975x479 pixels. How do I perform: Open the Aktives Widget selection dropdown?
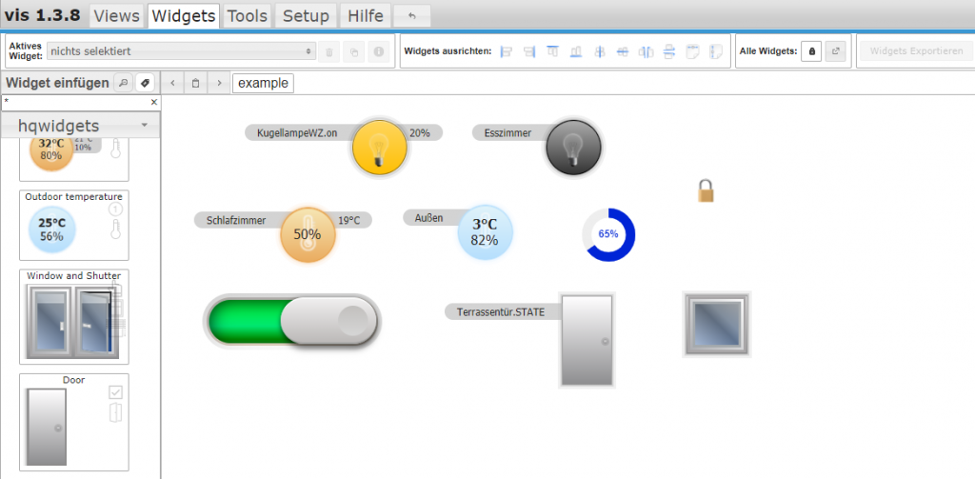(182, 51)
